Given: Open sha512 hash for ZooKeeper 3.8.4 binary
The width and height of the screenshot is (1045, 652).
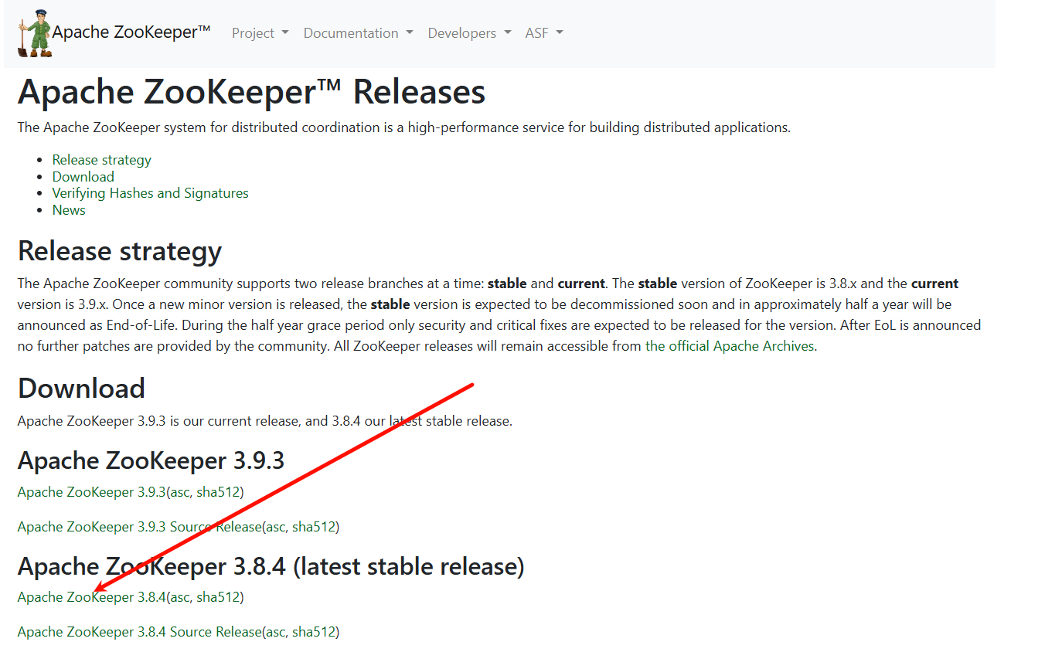Looking at the screenshot, I should 218,597.
